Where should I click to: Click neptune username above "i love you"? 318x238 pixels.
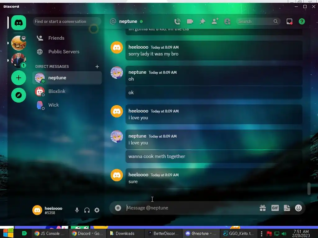pyautogui.click(x=137, y=136)
